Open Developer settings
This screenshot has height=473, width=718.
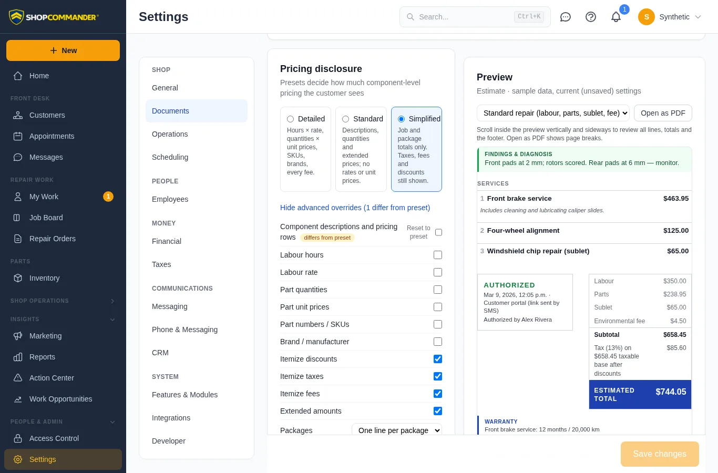point(197,441)
